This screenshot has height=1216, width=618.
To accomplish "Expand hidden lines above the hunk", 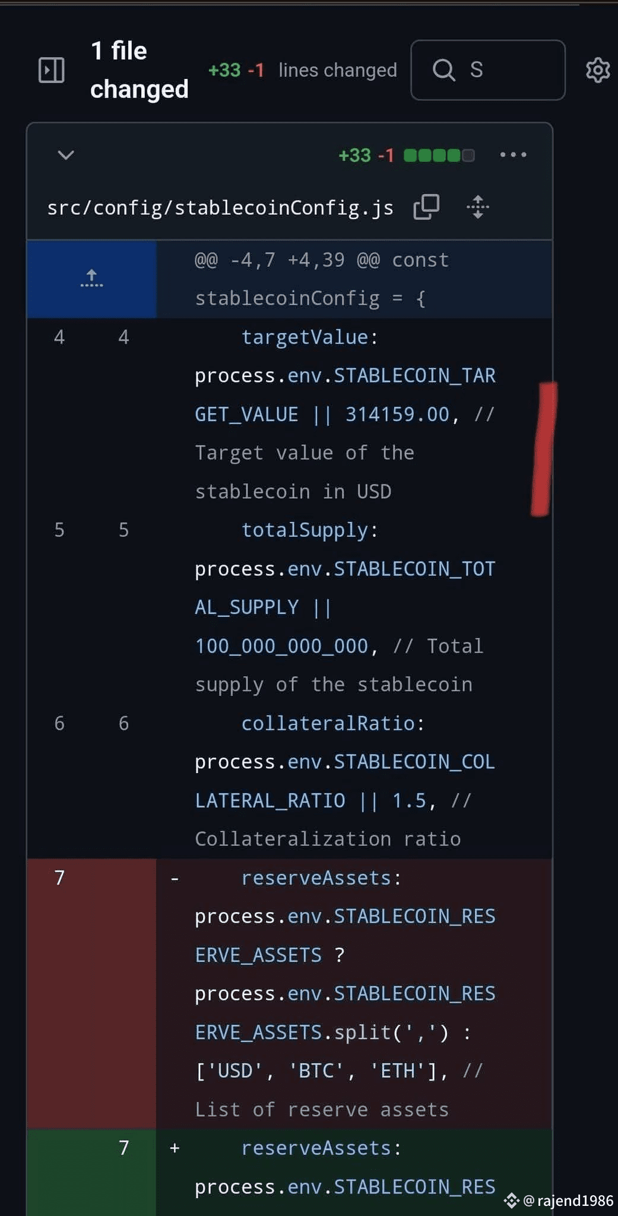I will (x=91, y=278).
